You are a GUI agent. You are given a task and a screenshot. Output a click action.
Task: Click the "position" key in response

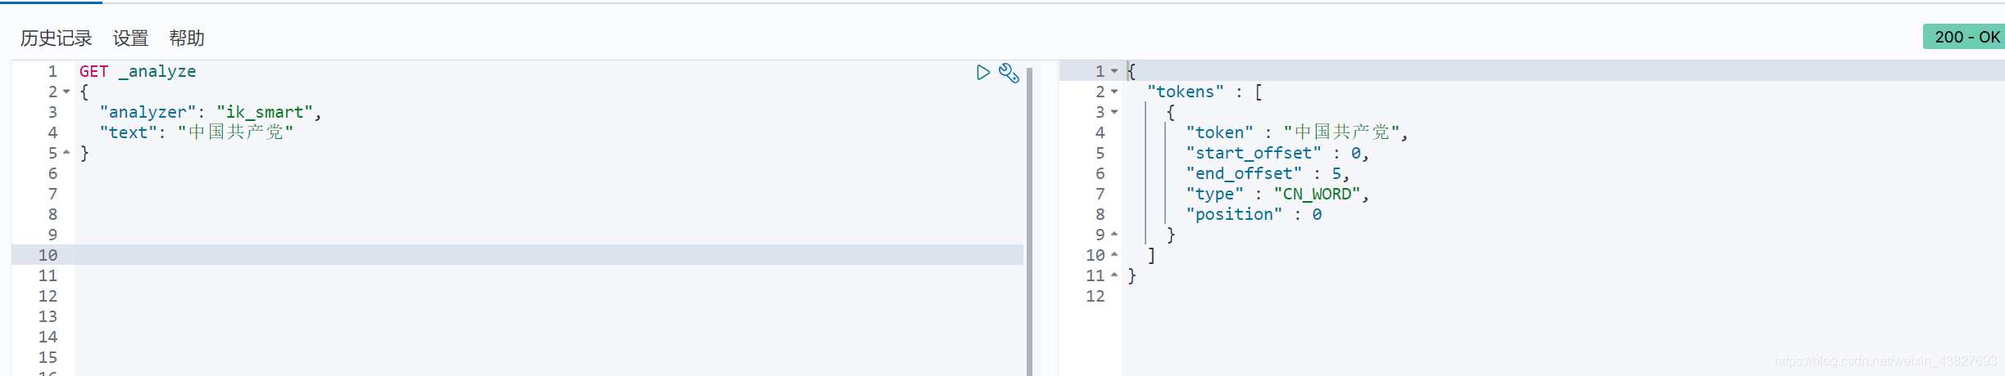(x=1234, y=214)
